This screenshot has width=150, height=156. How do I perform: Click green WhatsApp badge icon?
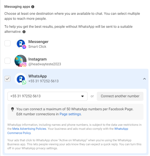[x=24, y=82]
